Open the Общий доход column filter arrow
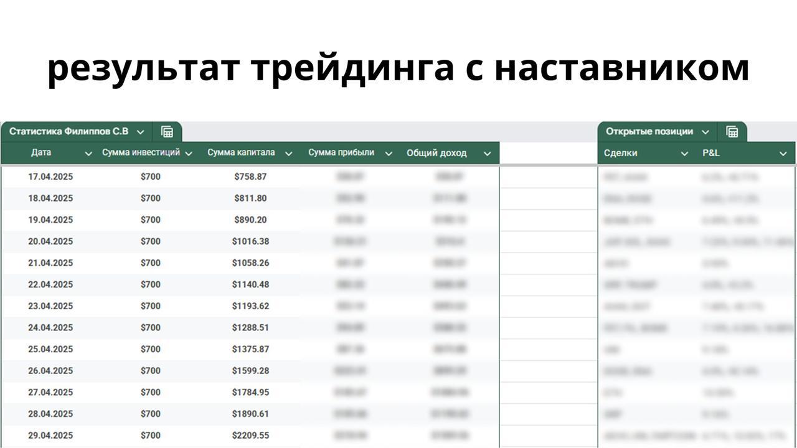The width and height of the screenshot is (797, 448). click(x=488, y=154)
